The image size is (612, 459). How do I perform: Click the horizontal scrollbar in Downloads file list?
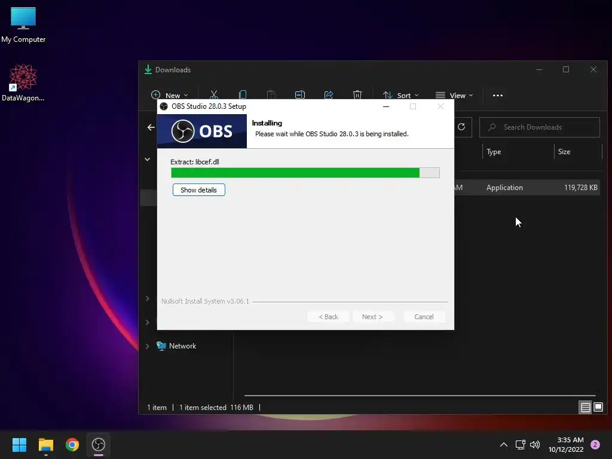(x=420, y=396)
